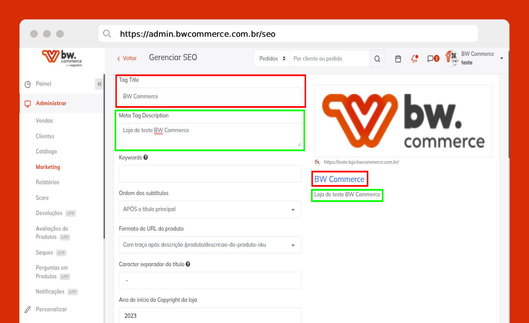The width and height of the screenshot is (529, 323).
Task: Collapse the sidebar with double-chevron icon
Action: (x=100, y=84)
